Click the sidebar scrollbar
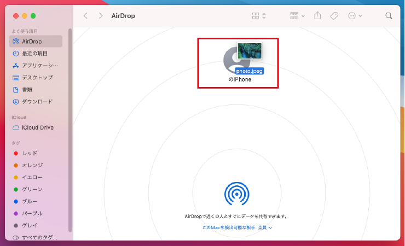The image size is (405, 246). [70, 130]
